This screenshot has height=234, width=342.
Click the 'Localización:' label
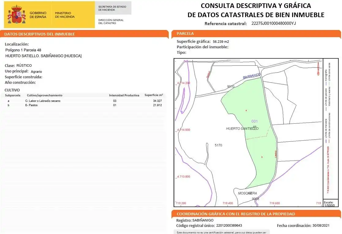(x=17, y=44)
